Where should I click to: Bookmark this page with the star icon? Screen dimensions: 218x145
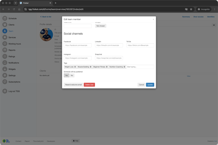[191, 9]
